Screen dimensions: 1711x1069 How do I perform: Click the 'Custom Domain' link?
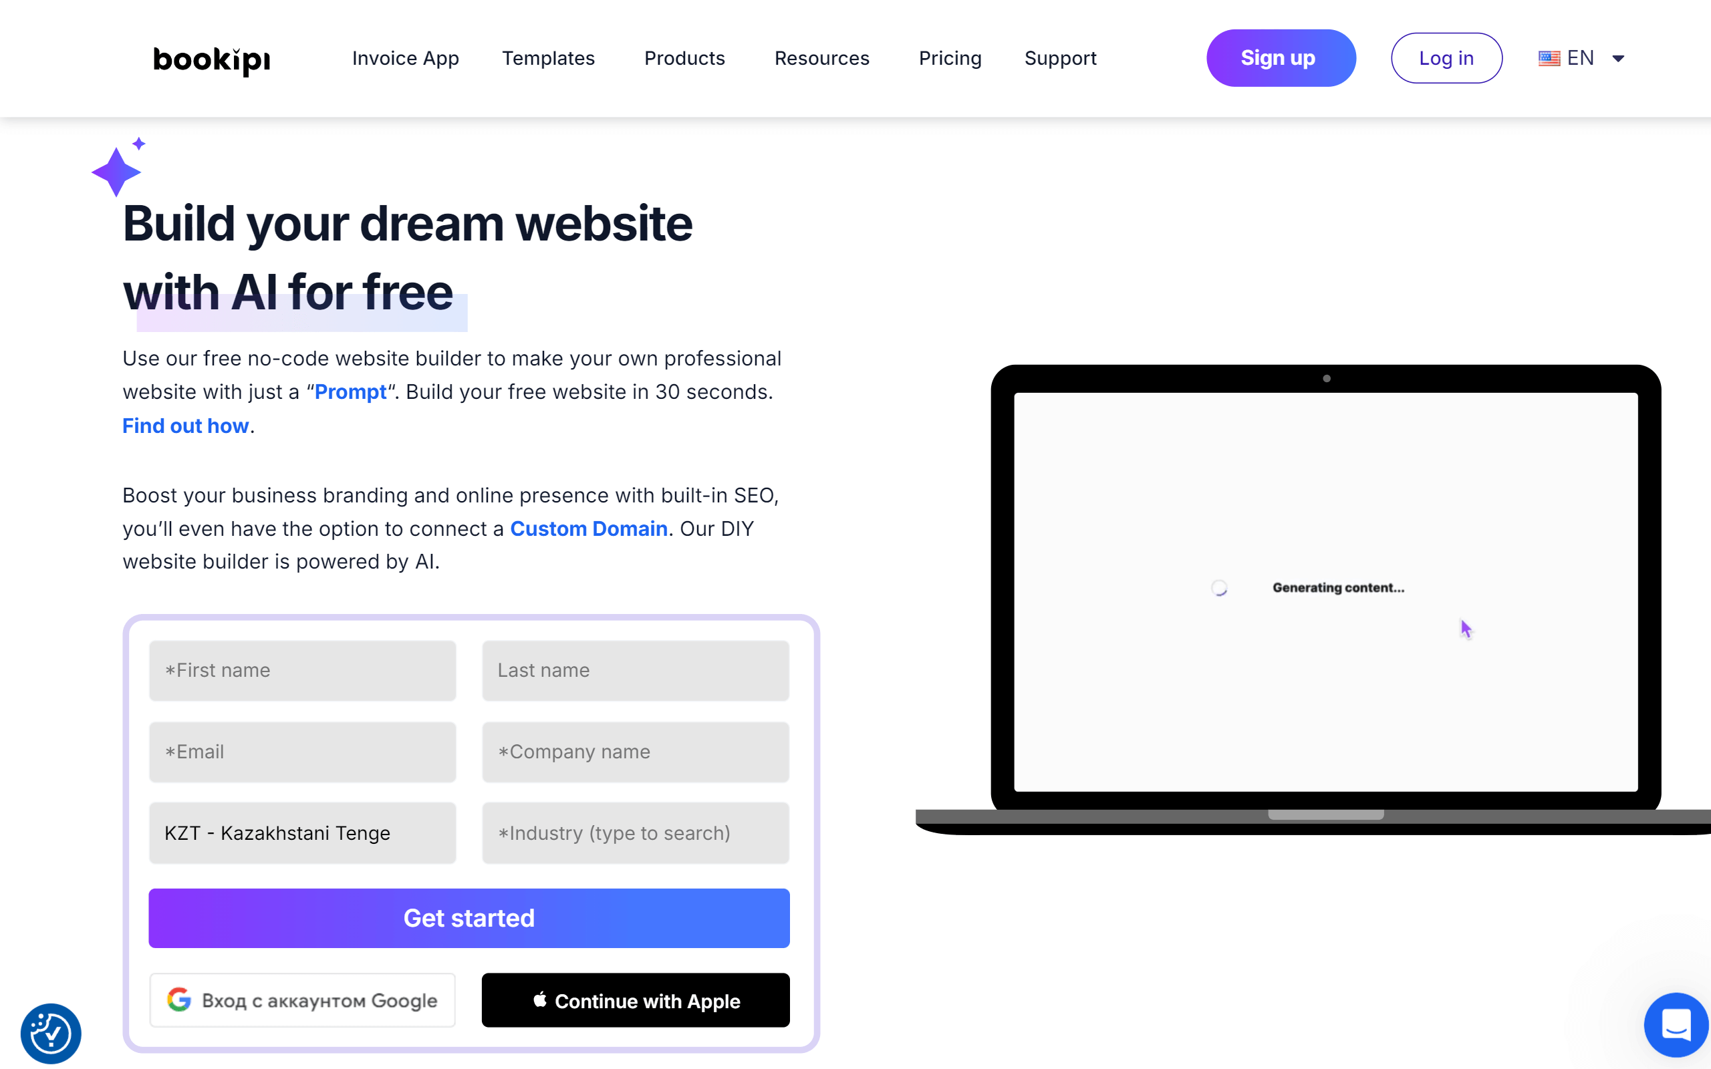(x=589, y=528)
